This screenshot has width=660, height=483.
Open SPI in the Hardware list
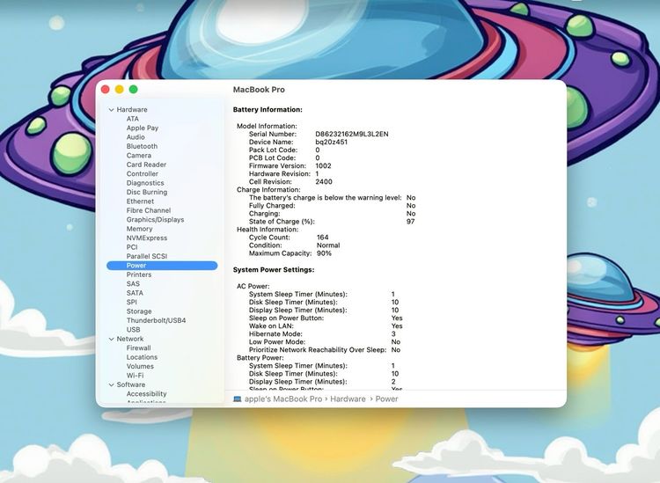click(131, 302)
